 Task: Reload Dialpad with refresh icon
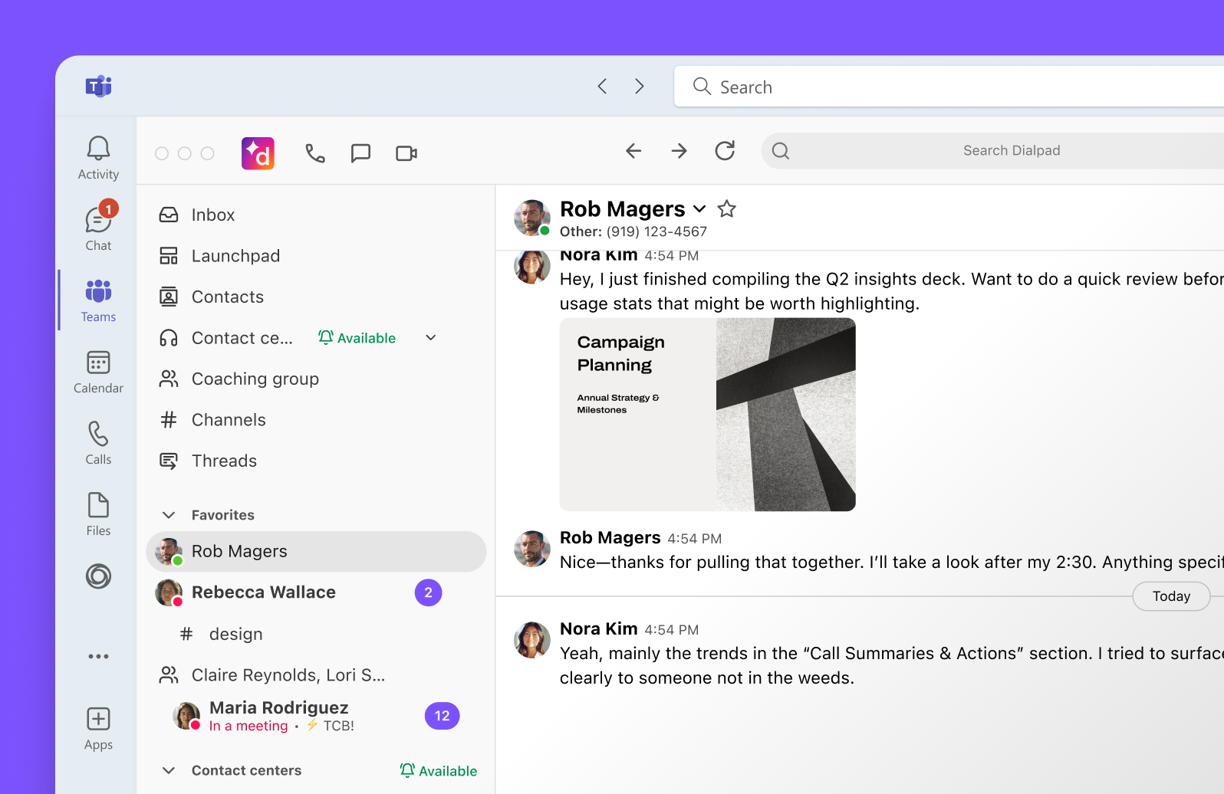tap(725, 150)
